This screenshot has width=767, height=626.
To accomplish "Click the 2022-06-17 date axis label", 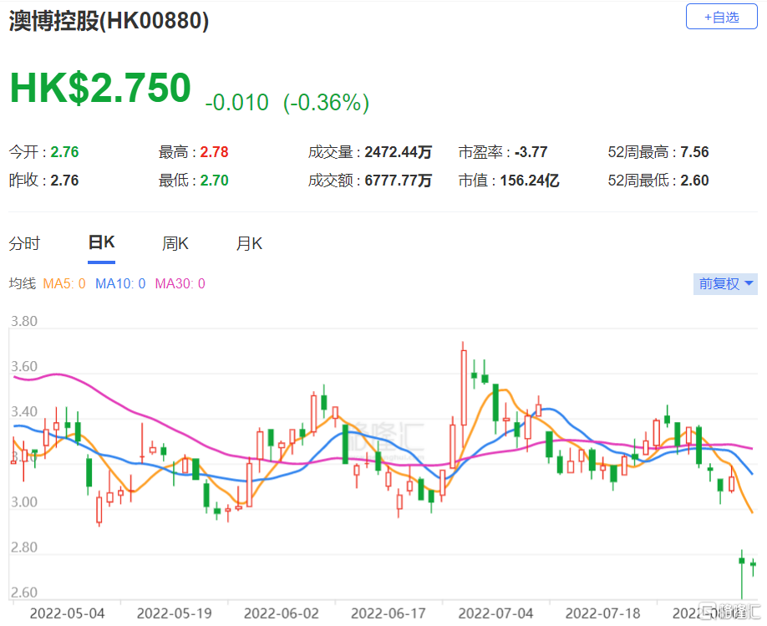I will 389,613.
